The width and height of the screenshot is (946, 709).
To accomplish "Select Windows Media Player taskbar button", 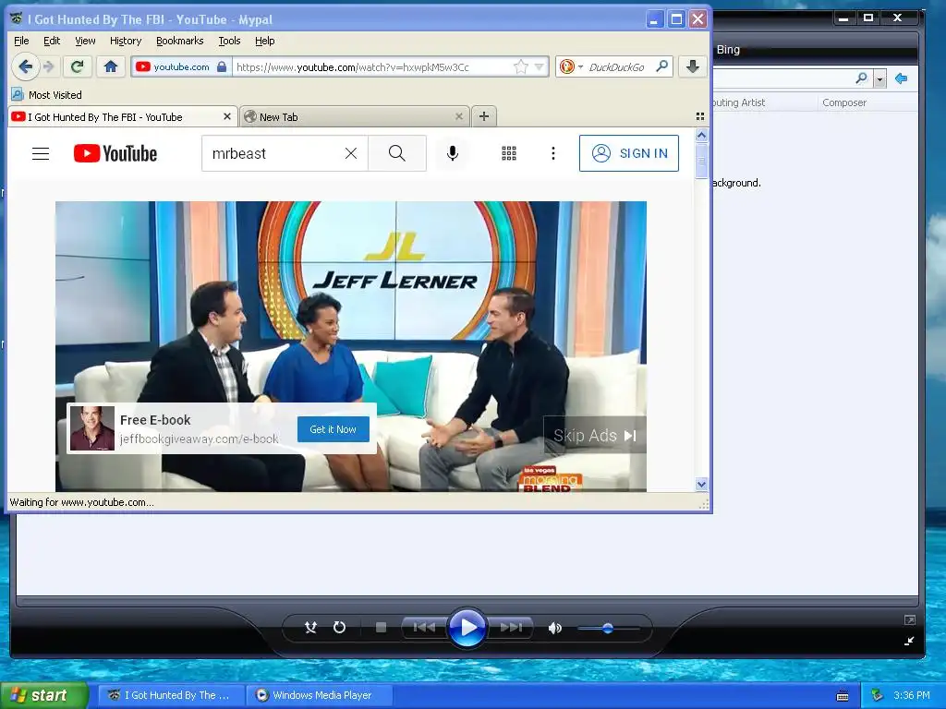I will point(319,695).
